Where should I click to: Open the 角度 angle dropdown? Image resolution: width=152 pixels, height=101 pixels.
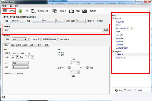click(36, 21)
